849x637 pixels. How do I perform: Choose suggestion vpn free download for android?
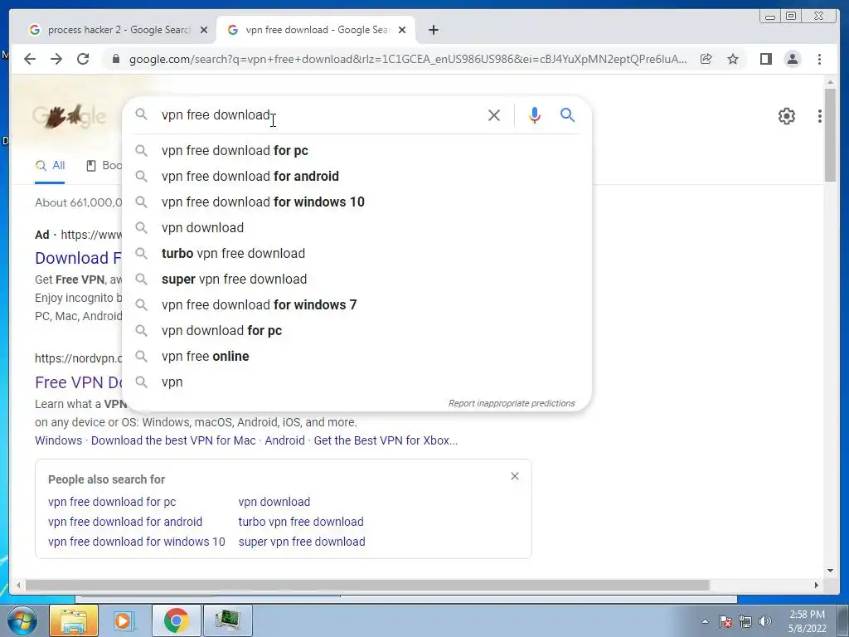(x=357, y=176)
